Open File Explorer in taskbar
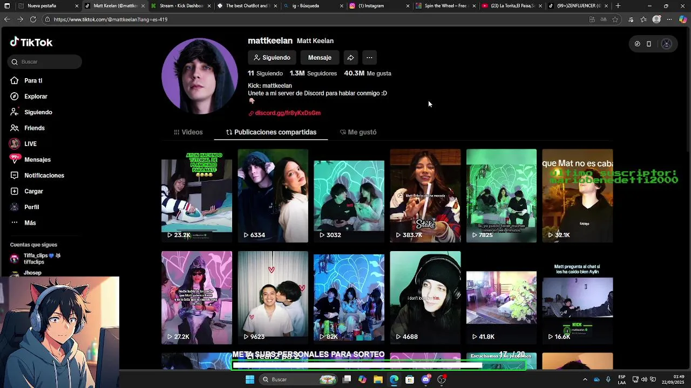691x388 pixels. [x=378, y=379]
